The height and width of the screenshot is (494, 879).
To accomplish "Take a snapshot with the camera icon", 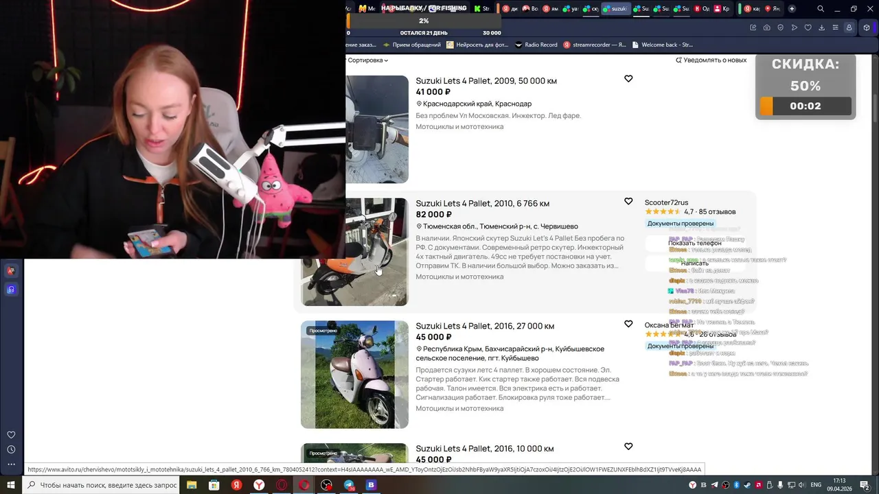I will click(767, 27).
